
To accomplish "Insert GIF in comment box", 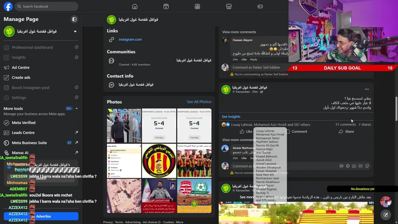I will point(360,166).
